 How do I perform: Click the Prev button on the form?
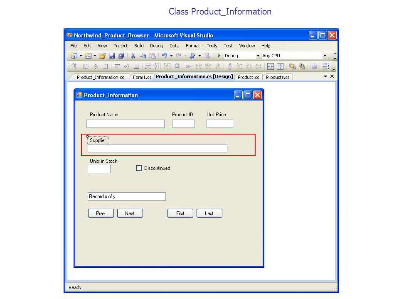tap(101, 213)
